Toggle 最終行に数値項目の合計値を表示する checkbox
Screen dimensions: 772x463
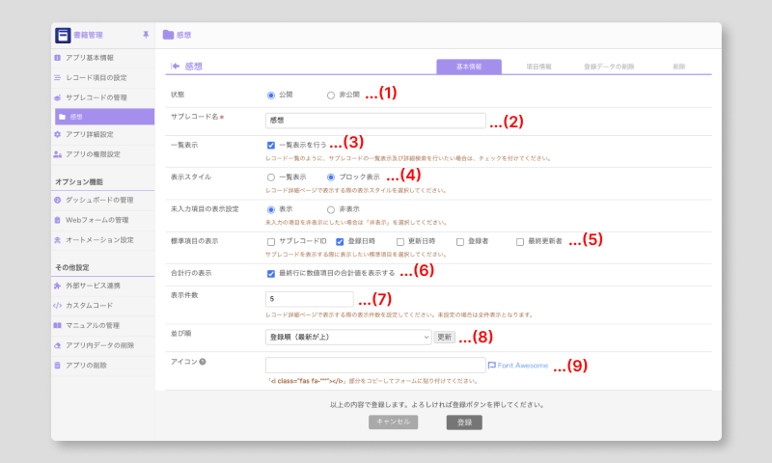click(x=271, y=274)
